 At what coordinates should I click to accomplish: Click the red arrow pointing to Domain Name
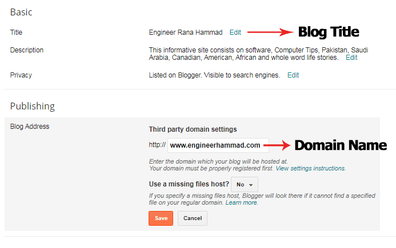pos(277,145)
